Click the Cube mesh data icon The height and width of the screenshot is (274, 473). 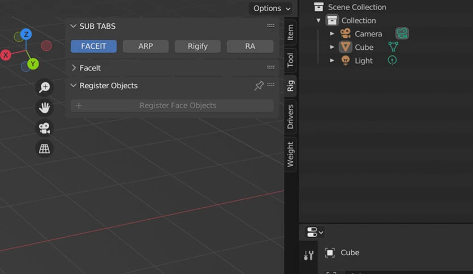[x=393, y=47]
